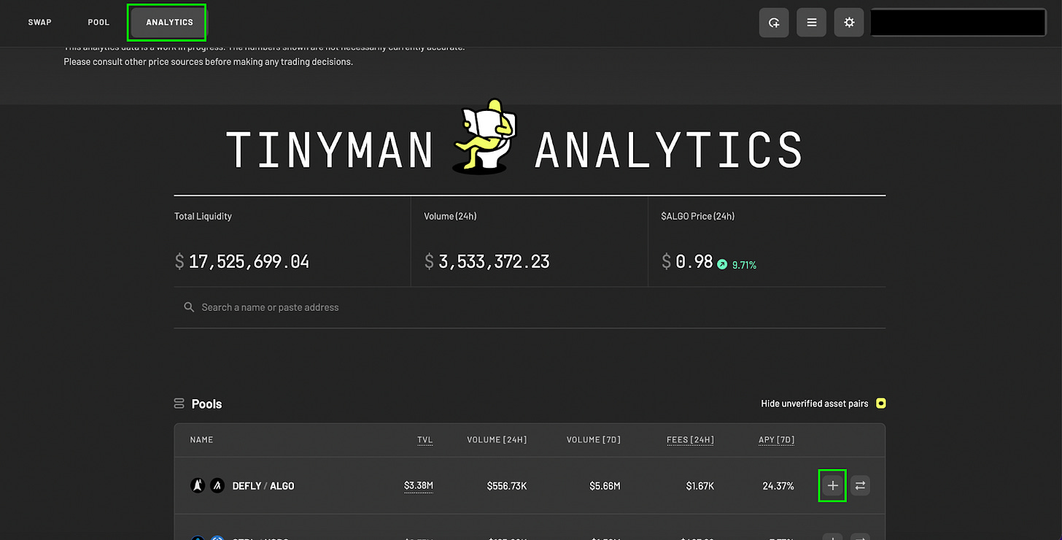Click the $1.67K fees value
This screenshot has width=1062, height=540.
(x=699, y=486)
